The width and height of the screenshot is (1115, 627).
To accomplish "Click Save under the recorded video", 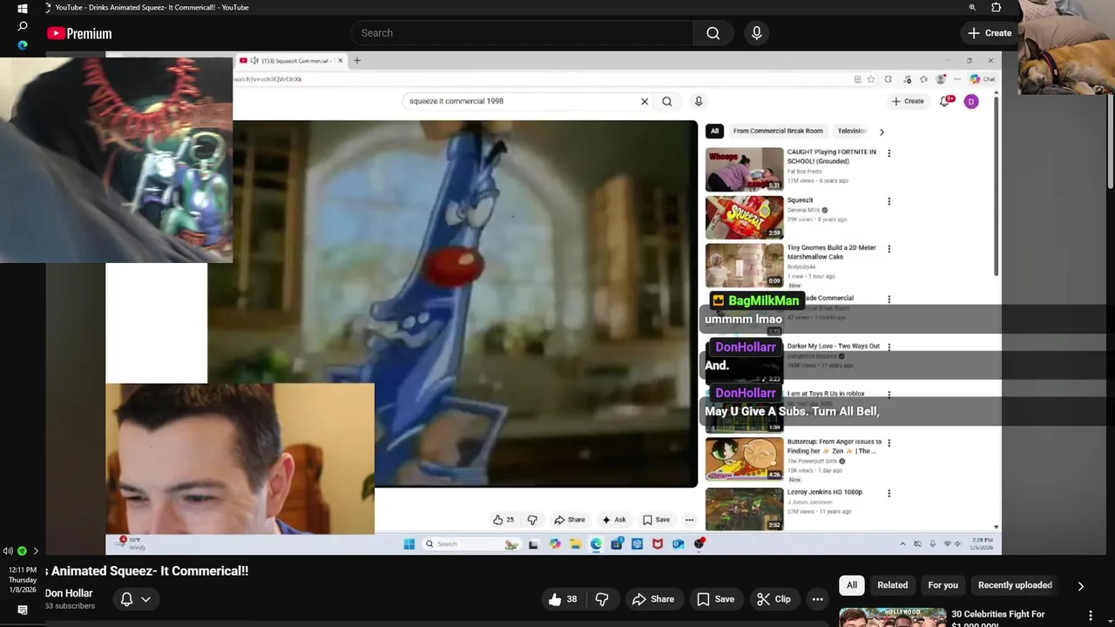I will [x=656, y=520].
